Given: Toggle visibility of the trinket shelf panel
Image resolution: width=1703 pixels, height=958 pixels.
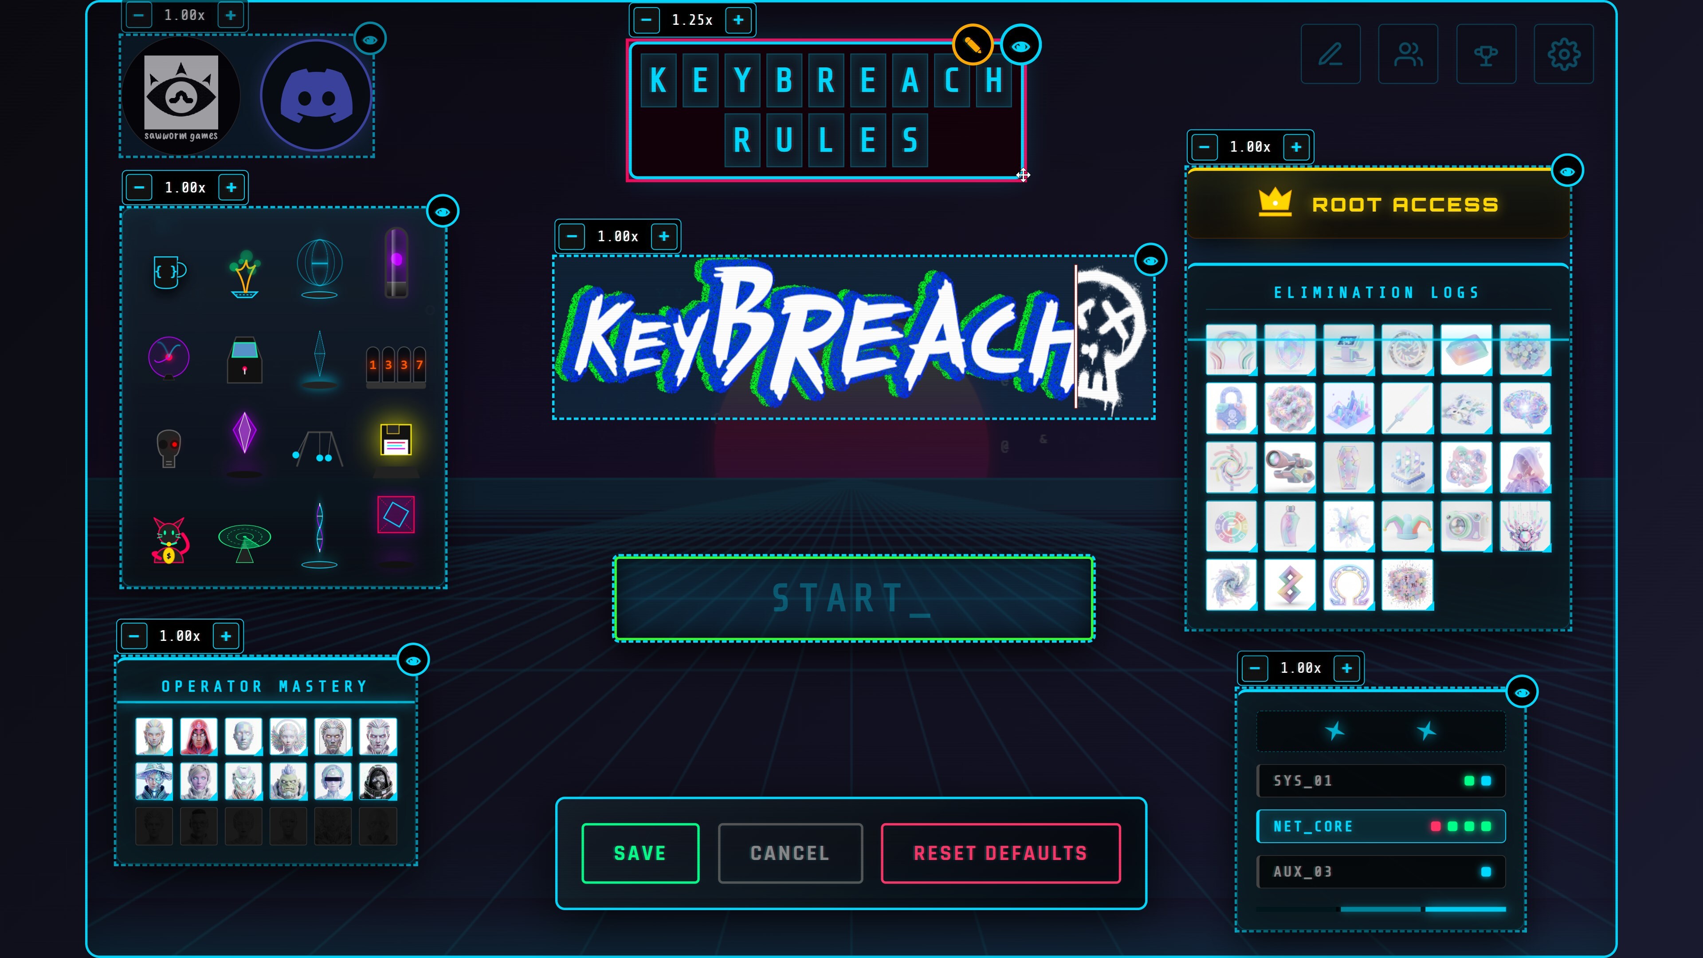Looking at the screenshot, I should (443, 212).
